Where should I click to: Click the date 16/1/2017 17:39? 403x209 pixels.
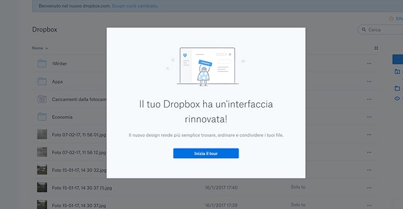click(x=221, y=205)
